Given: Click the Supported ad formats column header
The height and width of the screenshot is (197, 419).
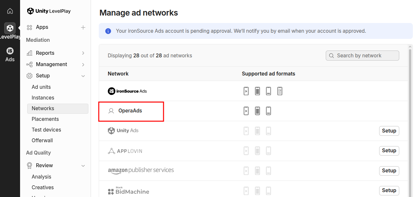Looking at the screenshot, I should 268,74.
